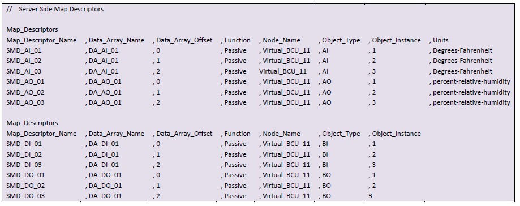The height and width of the screenshot is (206, 520).
Task: Click the SMD_DO_03 descriptor name
Action: pyautogui.click(x=25, y=196)
